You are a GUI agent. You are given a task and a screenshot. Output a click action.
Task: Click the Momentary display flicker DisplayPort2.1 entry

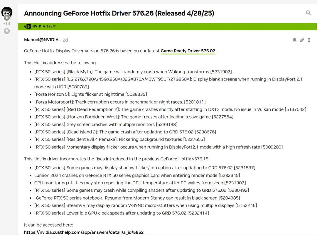coord(158,147)
